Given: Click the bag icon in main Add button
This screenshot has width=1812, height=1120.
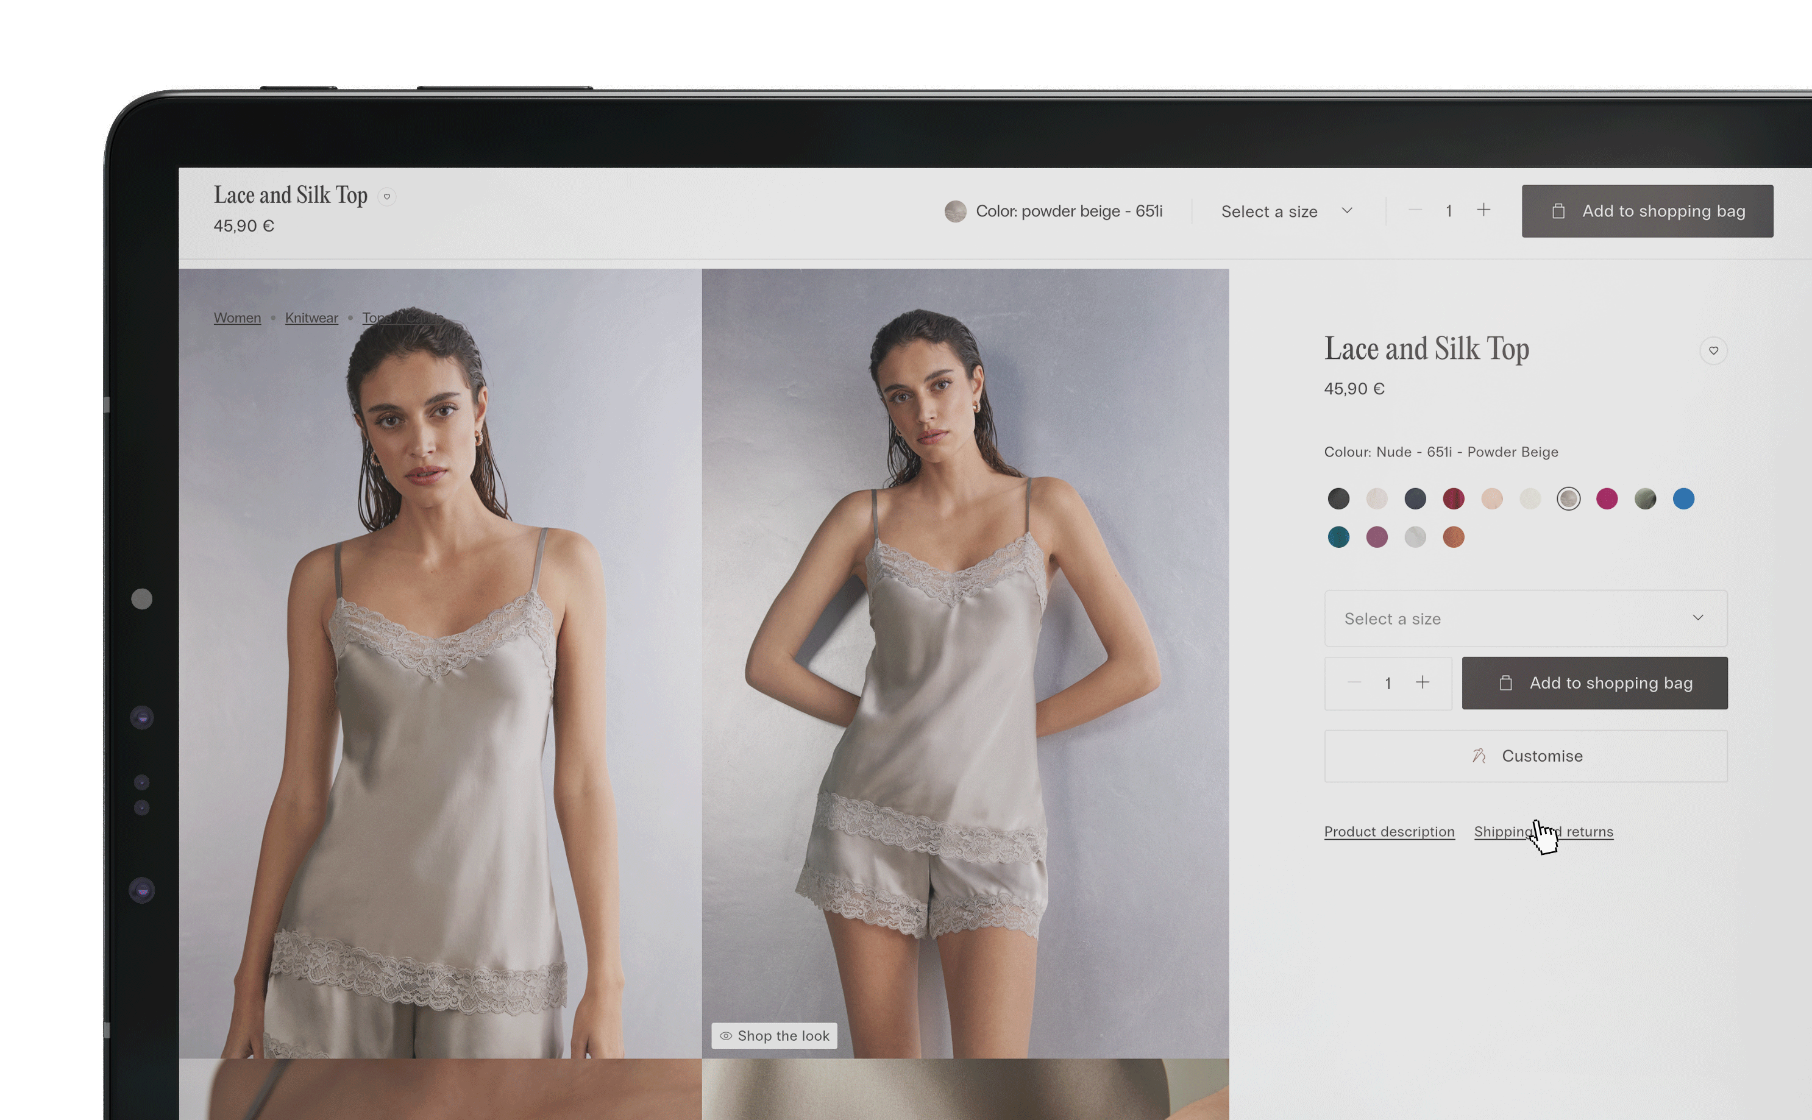Looking at the screenshot, I should (x=1505, y=682).
